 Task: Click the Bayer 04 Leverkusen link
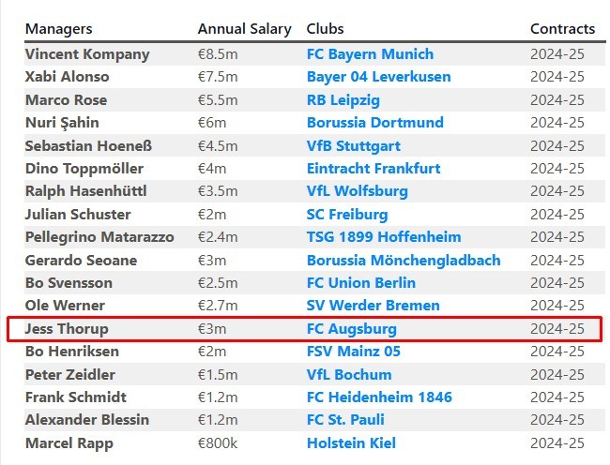pos(378,77)
